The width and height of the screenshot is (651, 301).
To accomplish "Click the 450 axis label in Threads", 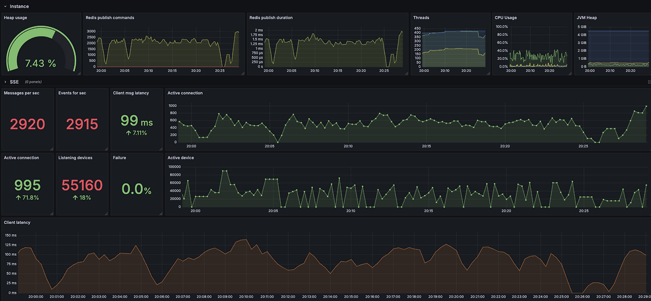I will (x=417, y=28).
